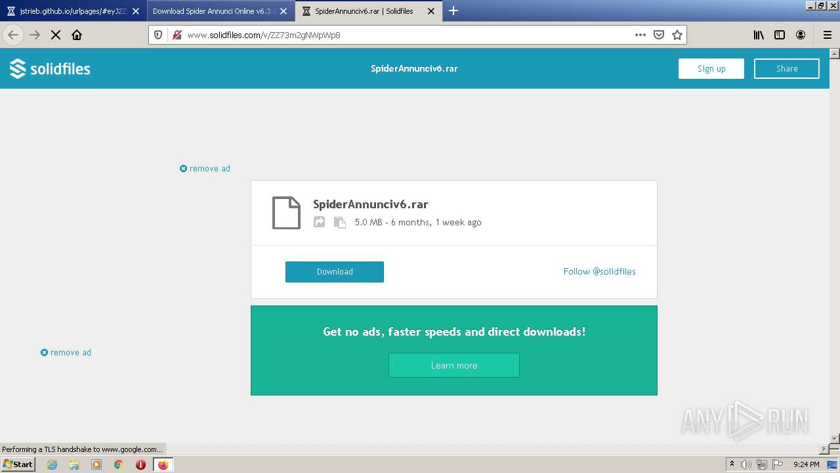Click the Get no ads faster speeds heading

pyautogui.click(x=454, y=332)
